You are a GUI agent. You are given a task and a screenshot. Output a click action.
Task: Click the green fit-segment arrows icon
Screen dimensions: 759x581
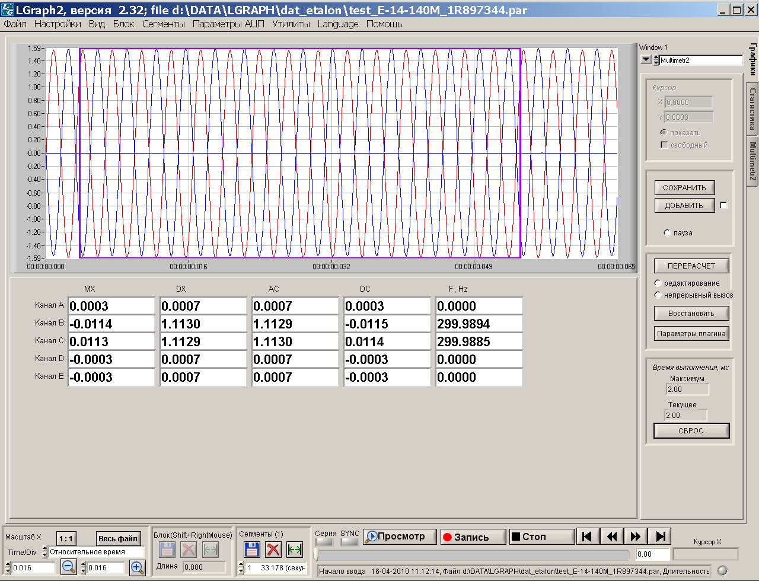[x=294, y=549]
